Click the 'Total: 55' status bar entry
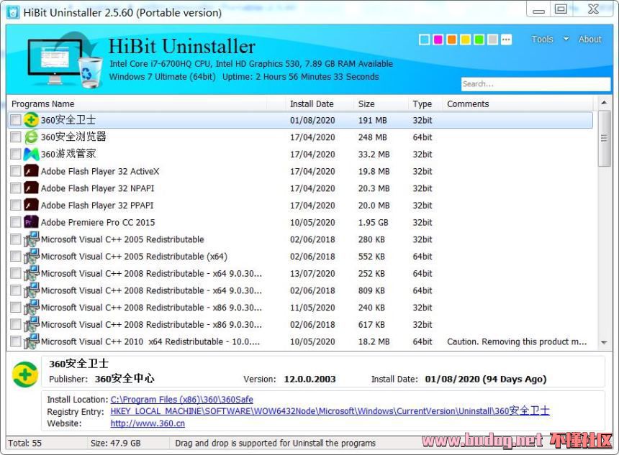This screenshot has width=619, height=455. (x=24, y=443)
